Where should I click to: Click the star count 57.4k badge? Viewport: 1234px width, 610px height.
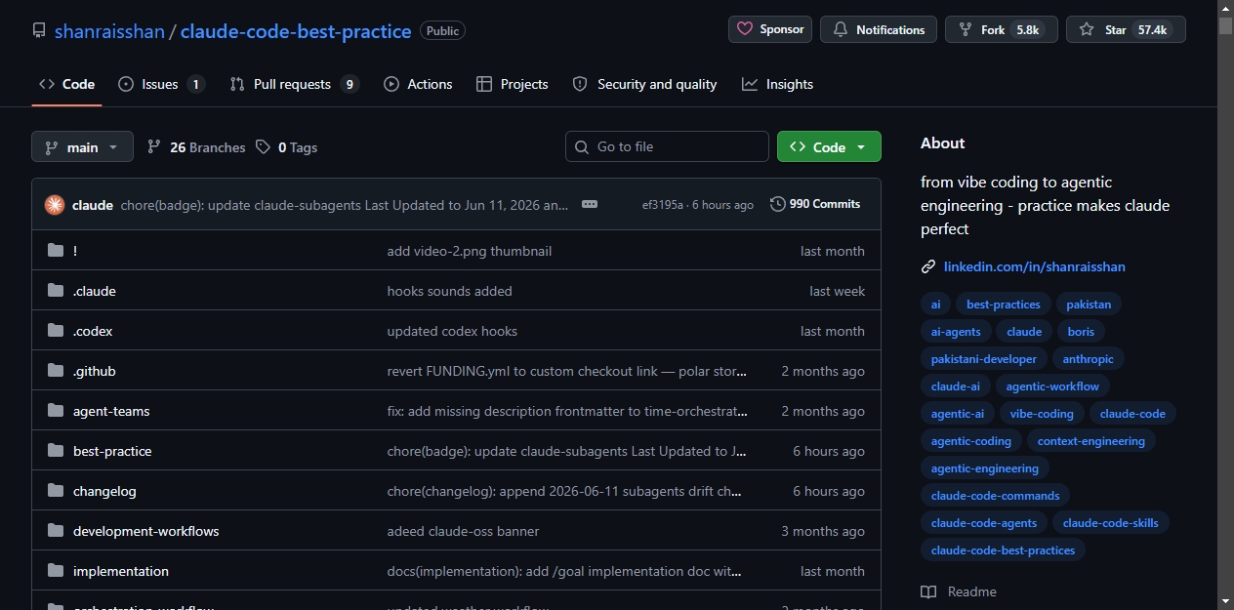tap(1152, 30)
